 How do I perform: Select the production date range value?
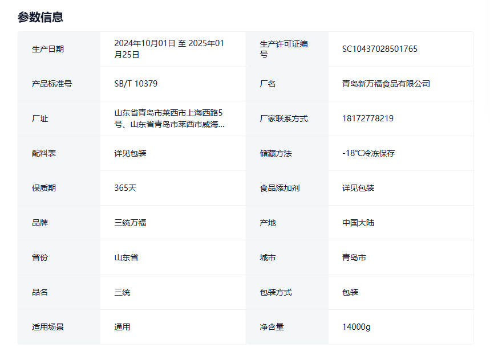(169, 49)
